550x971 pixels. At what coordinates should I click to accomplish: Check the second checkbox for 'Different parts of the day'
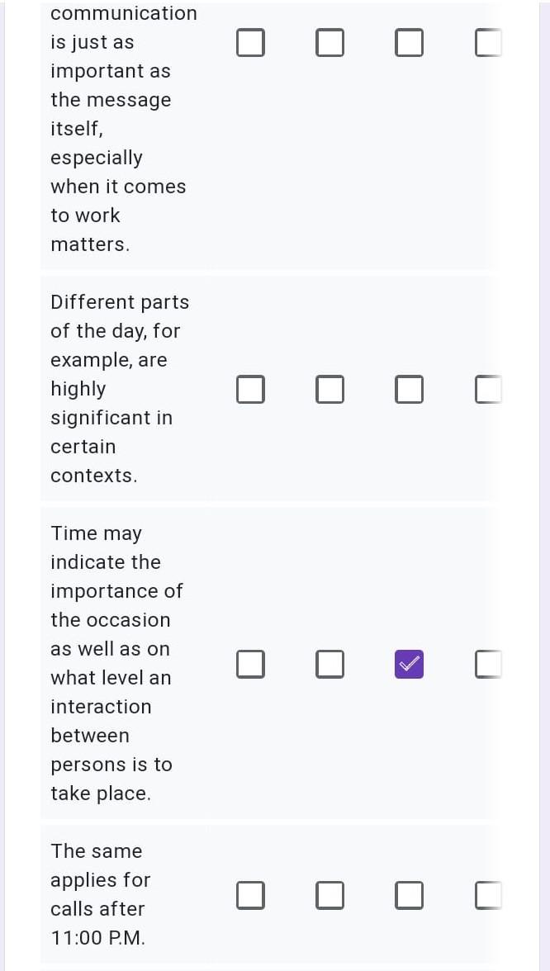(x=330, y=389)
